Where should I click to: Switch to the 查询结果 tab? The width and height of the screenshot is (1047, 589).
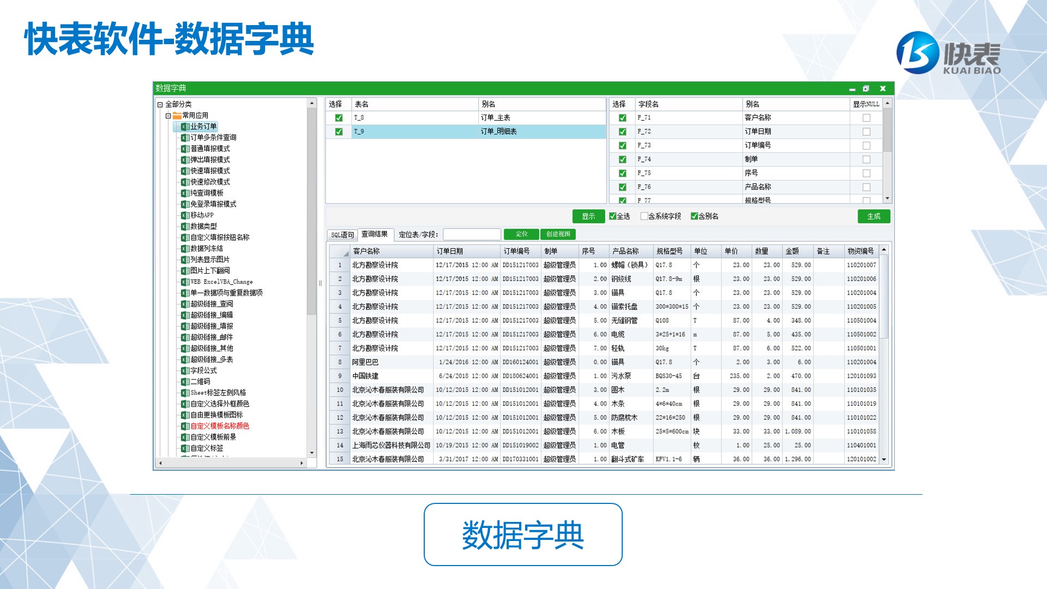click(375, 235)
